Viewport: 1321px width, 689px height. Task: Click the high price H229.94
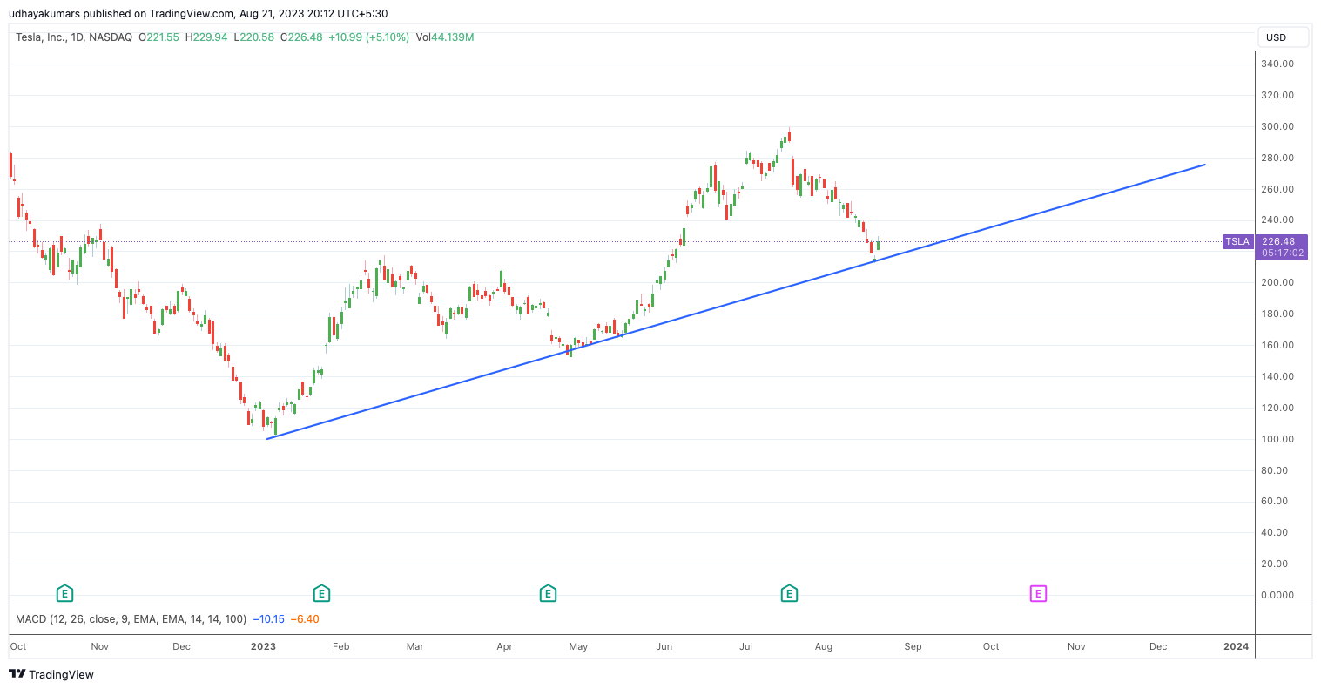pyautogui.click(x=206, y=37)
